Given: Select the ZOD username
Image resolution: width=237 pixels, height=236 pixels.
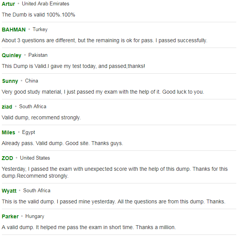Looking at the screenshot, I should click(7, 158).
